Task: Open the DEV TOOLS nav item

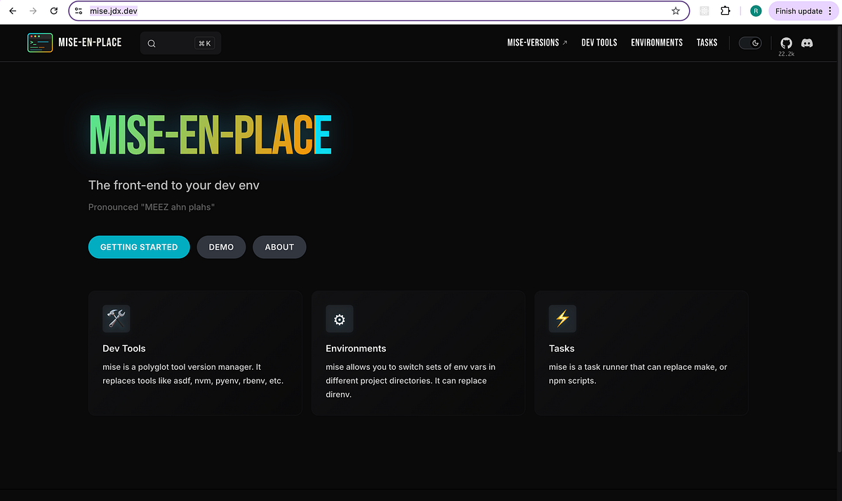Action: (x=599, y=43)
